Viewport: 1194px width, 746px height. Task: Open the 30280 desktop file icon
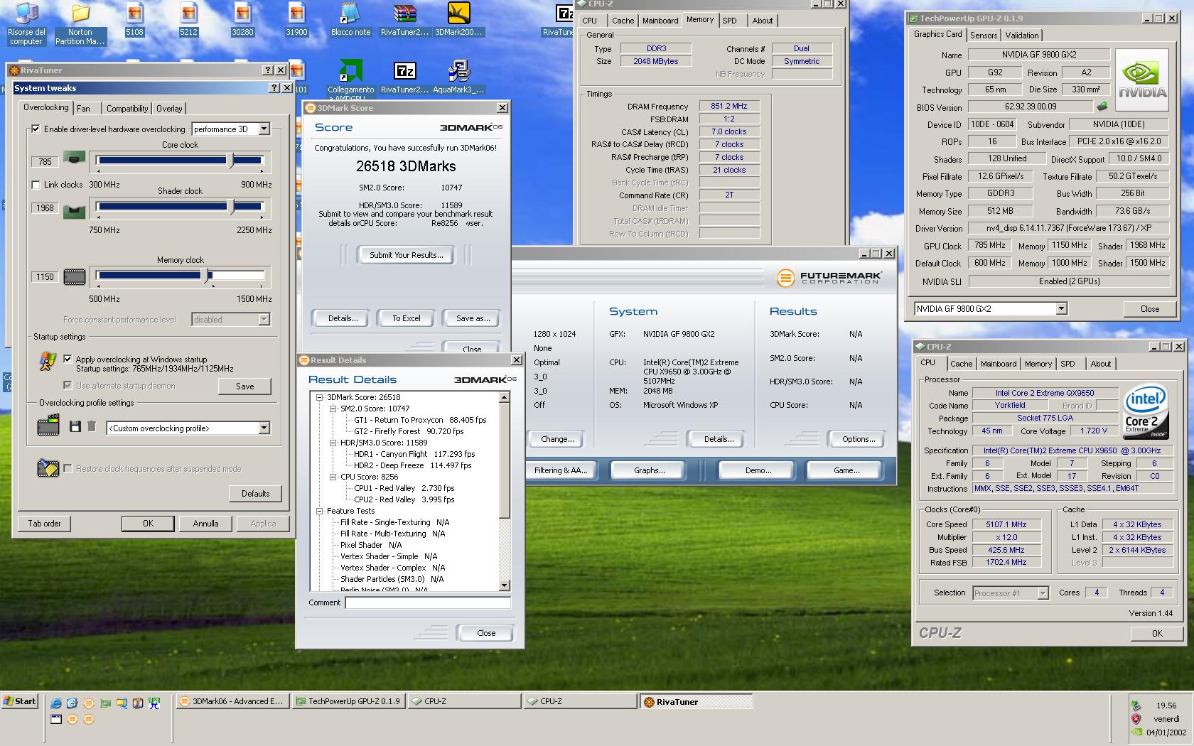242,19
